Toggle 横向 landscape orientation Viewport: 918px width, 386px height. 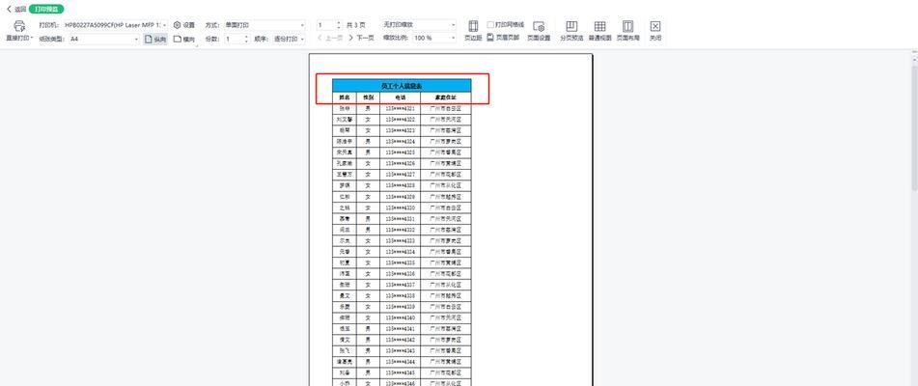183,40
